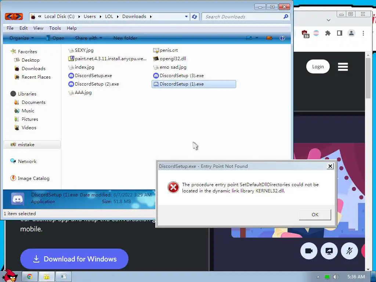Select DiscordSetup.exe file
376x282 pixels.
[x=90, y=76]
